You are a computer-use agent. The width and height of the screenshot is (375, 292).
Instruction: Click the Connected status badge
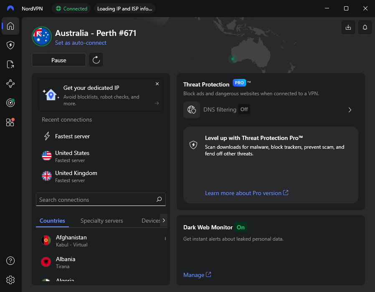pyautogui.click(x=71, y=9)
